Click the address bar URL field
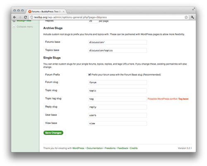This screenshot has height=166, width=207. click(109, 17)
